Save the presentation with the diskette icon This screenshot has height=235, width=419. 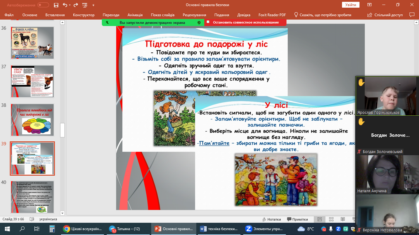[56, 5]
